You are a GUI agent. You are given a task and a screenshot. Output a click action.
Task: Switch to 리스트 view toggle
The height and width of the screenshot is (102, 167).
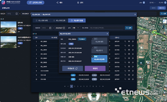tap(154, 8)
